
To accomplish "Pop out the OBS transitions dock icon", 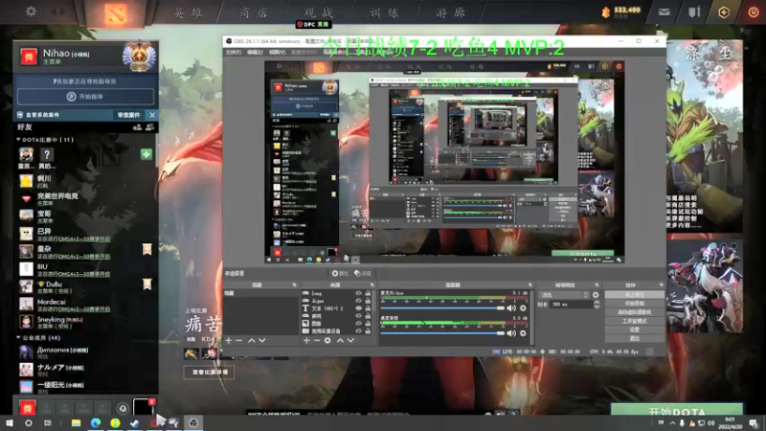I will [597, 284].
